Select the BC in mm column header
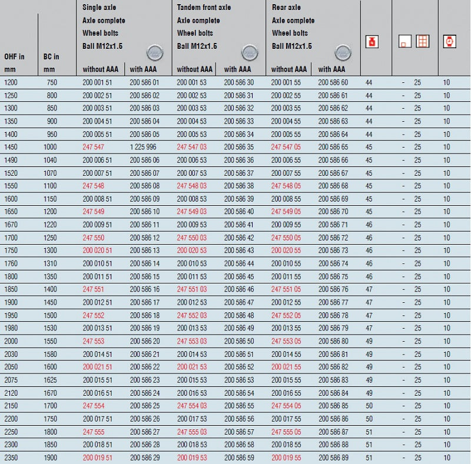 [52, 62]
